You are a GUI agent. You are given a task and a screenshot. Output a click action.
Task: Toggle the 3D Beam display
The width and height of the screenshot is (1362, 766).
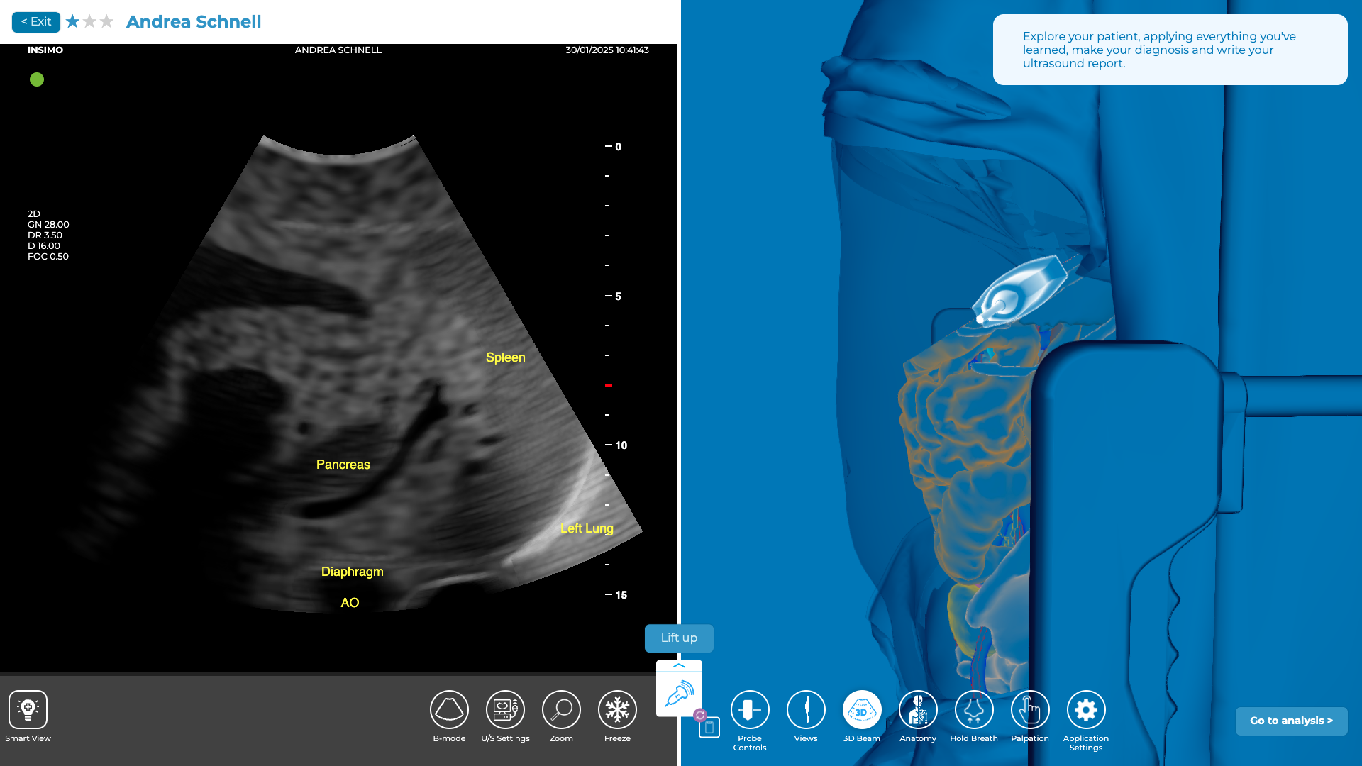tap(862, 709)
